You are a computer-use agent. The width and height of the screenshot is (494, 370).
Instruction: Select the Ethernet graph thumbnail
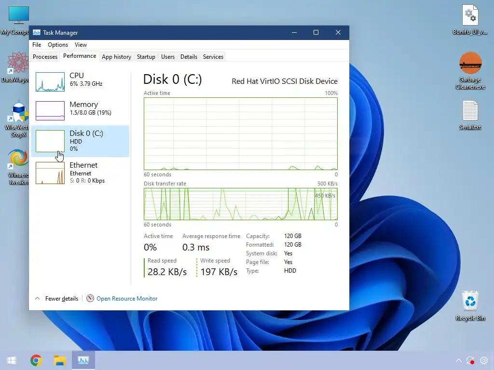(x=50, y=173)
